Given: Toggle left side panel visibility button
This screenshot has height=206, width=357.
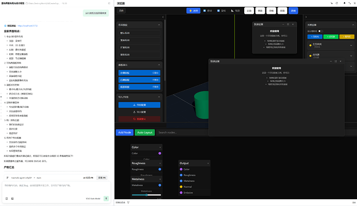Looking at the screenshot, I should (139, 73).
